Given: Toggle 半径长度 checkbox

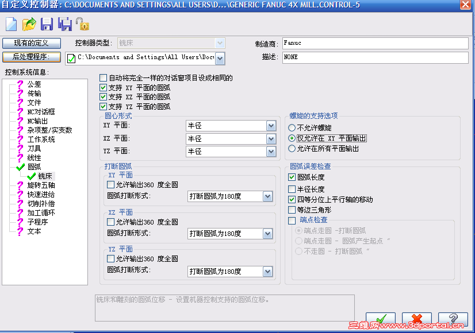Looking at the screenshot, I should point(292,189).
